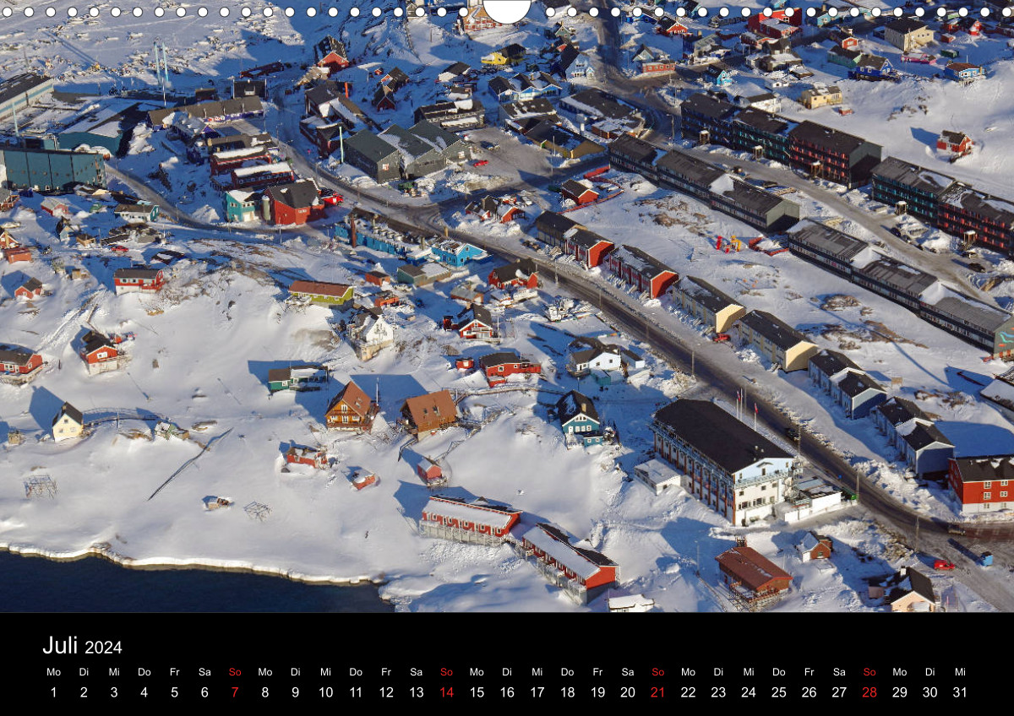Select day 10 in the calendar row
Screen dimensions: 1014x716
click(x=325, y=692)
